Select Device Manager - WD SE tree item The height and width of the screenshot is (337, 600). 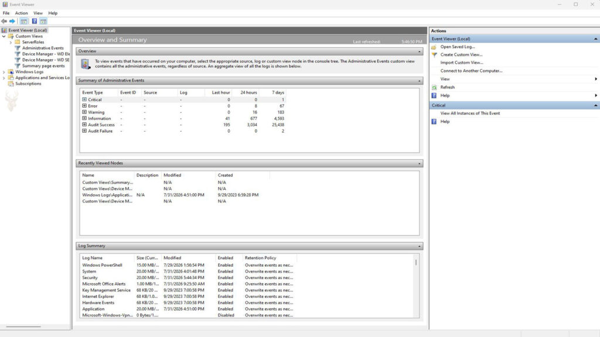click(x=46, y=60)
